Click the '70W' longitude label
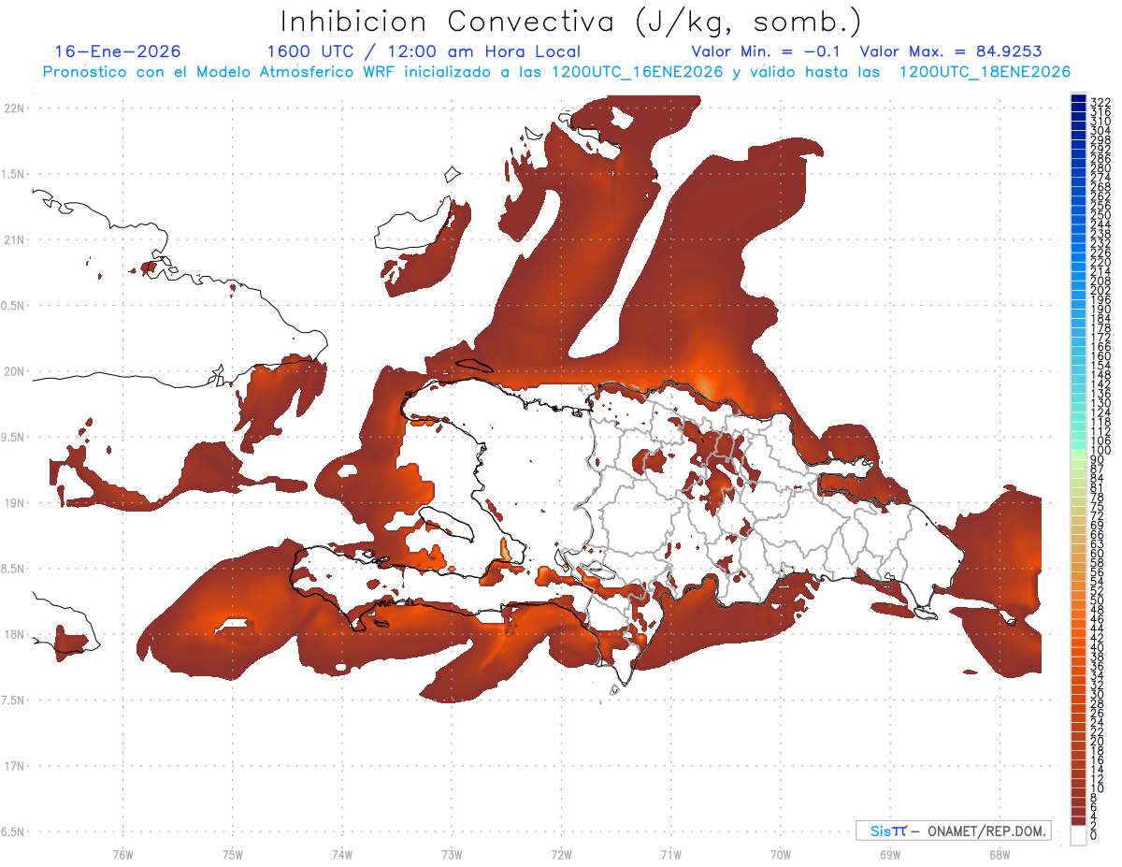1122x867 pixels. click(x=781, y=853)
